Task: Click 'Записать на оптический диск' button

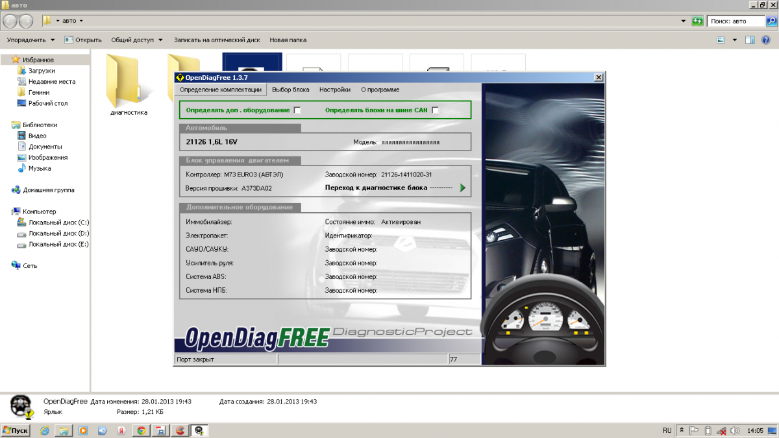Action: coord(217,40)
